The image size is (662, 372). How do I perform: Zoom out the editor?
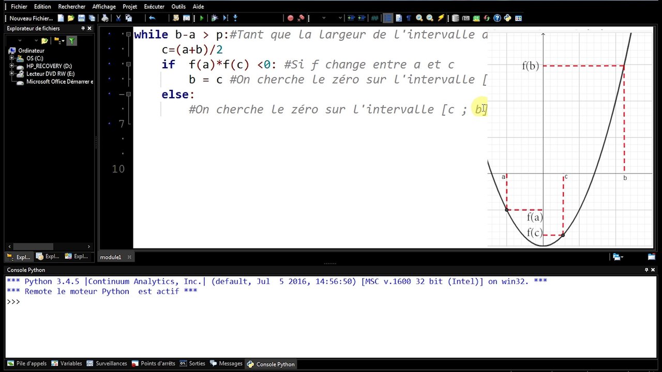point(430,18)
